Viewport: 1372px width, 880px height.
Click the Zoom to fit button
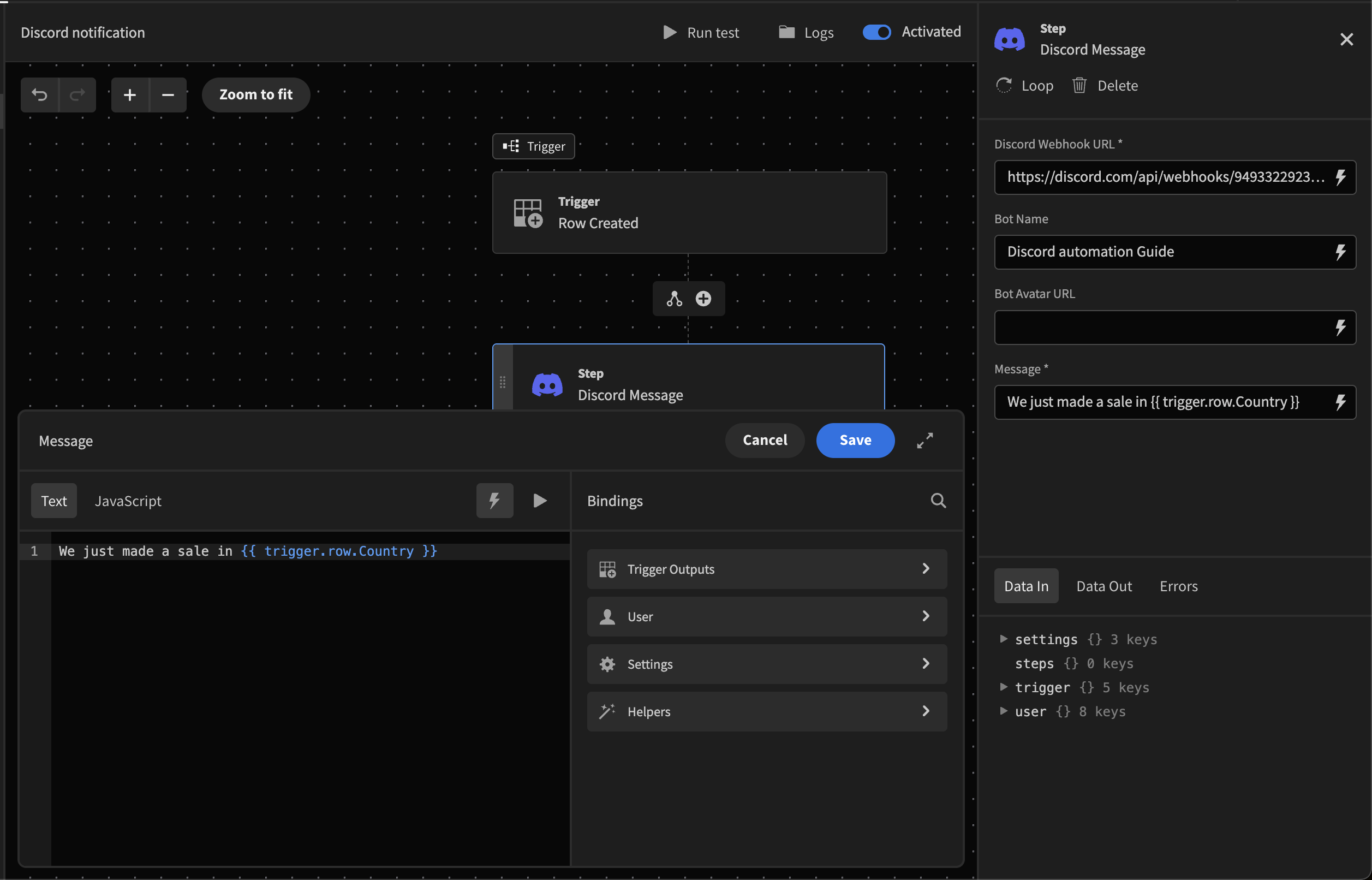click(x=256, y=94)
